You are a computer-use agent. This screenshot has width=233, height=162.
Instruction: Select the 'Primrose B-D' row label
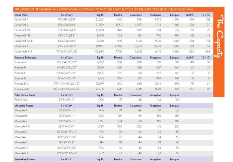click(21, 83)
